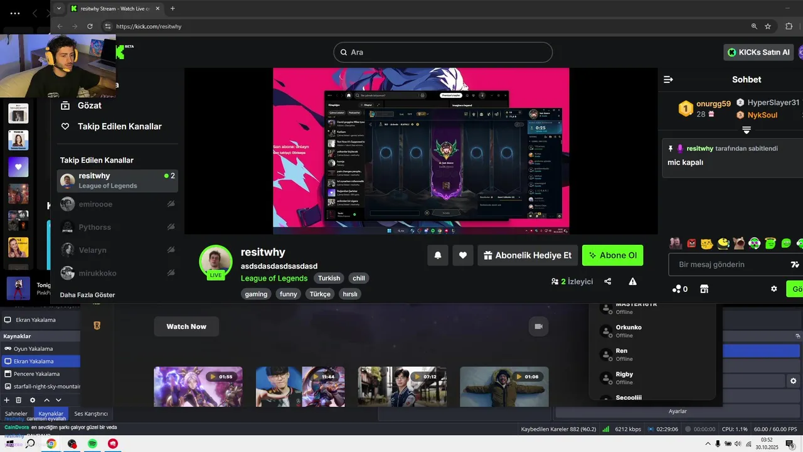Click the address bar URL kick.com/resitwhy
The image size is (803, 452).
(149, 26)
